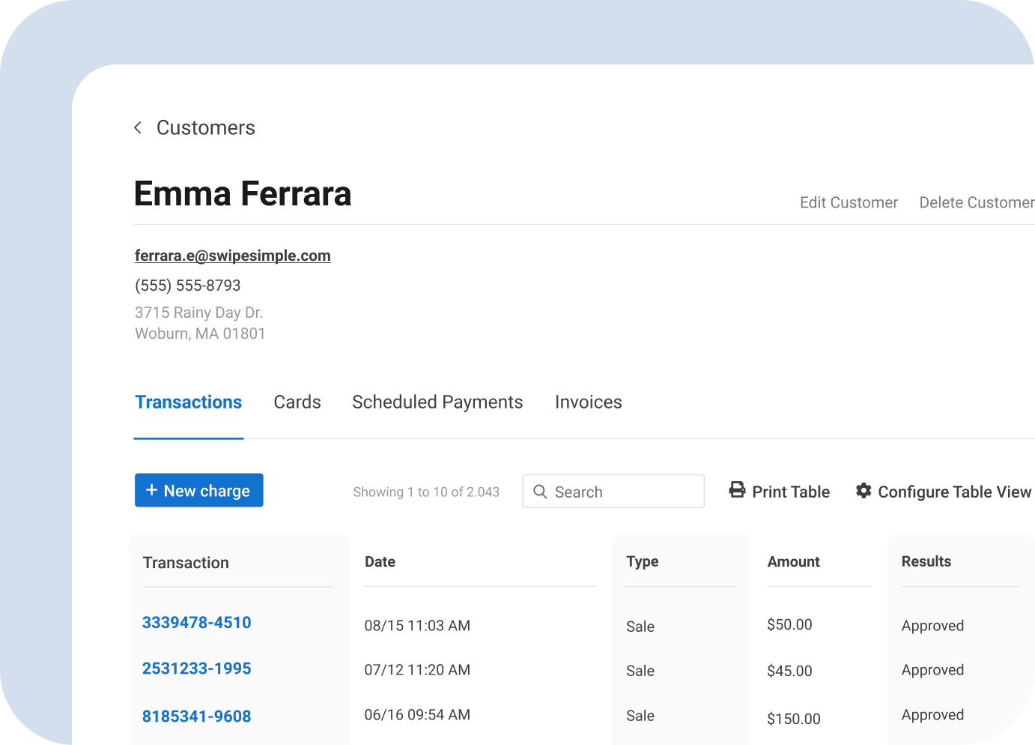Click Delete Customer
1035x745 pixels.
pos(976,202)
